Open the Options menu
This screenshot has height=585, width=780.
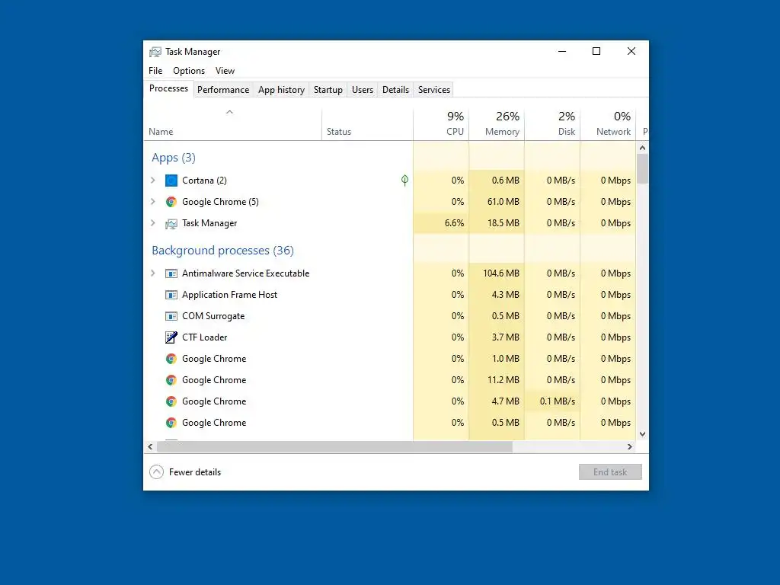tap(189, 71)
